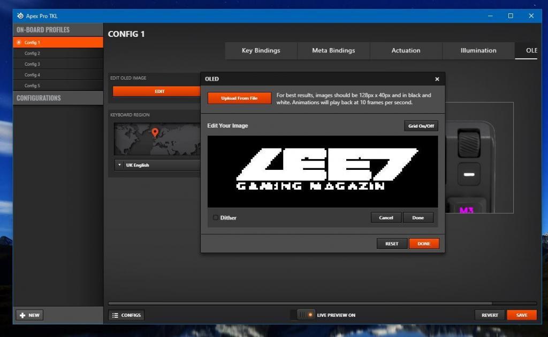This screenshot has height=337, width=548.
Task: Close the OLED dialog with X
Action: point(437,79)
